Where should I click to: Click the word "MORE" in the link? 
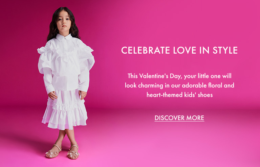(195, 118)
